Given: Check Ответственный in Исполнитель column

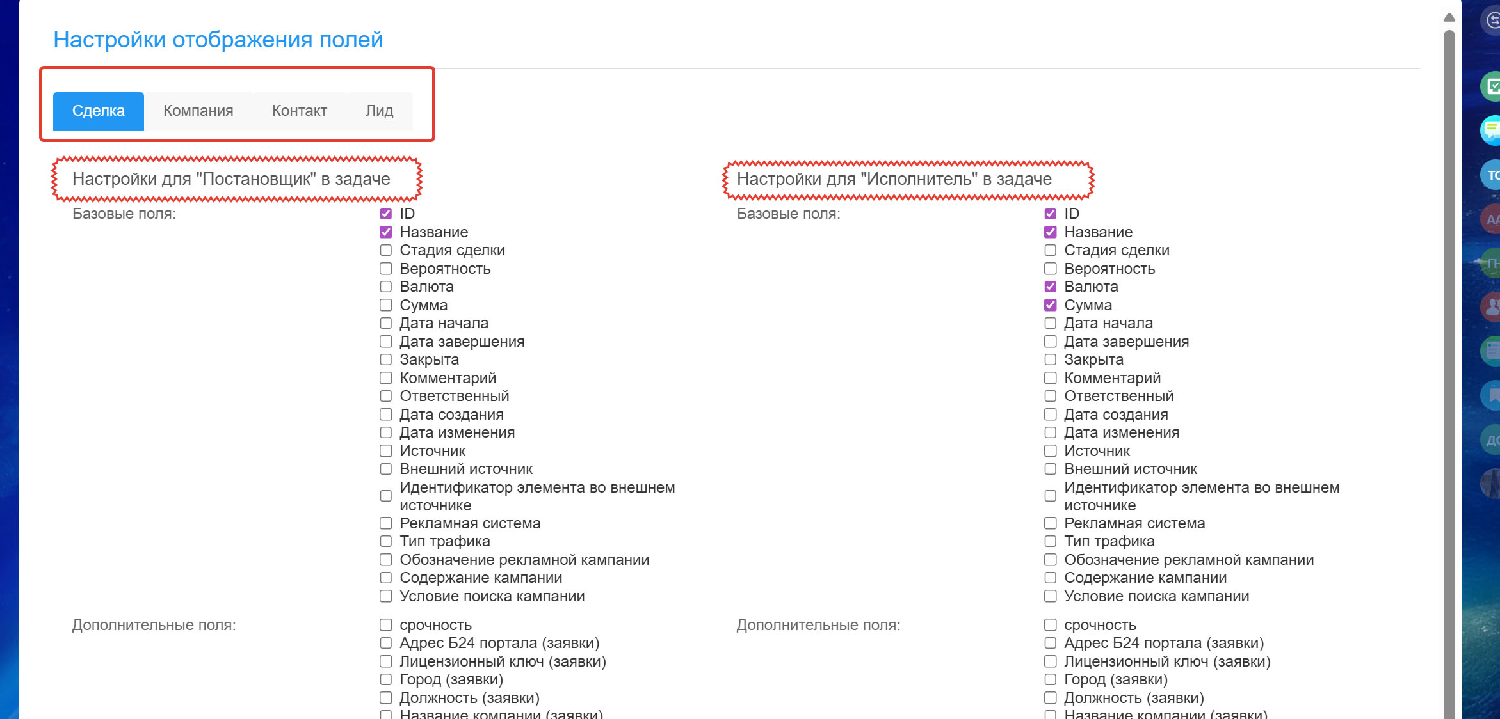Looking at the screenshot, I should (1050, 396).
